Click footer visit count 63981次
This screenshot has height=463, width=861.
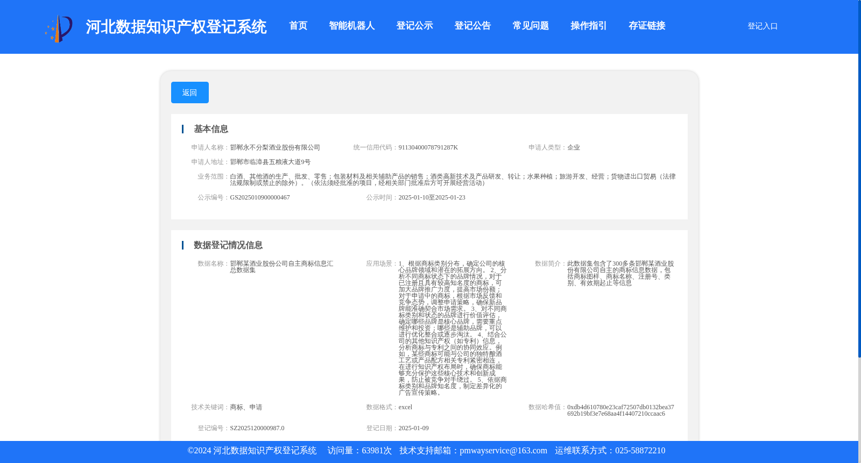coord(377,451)
